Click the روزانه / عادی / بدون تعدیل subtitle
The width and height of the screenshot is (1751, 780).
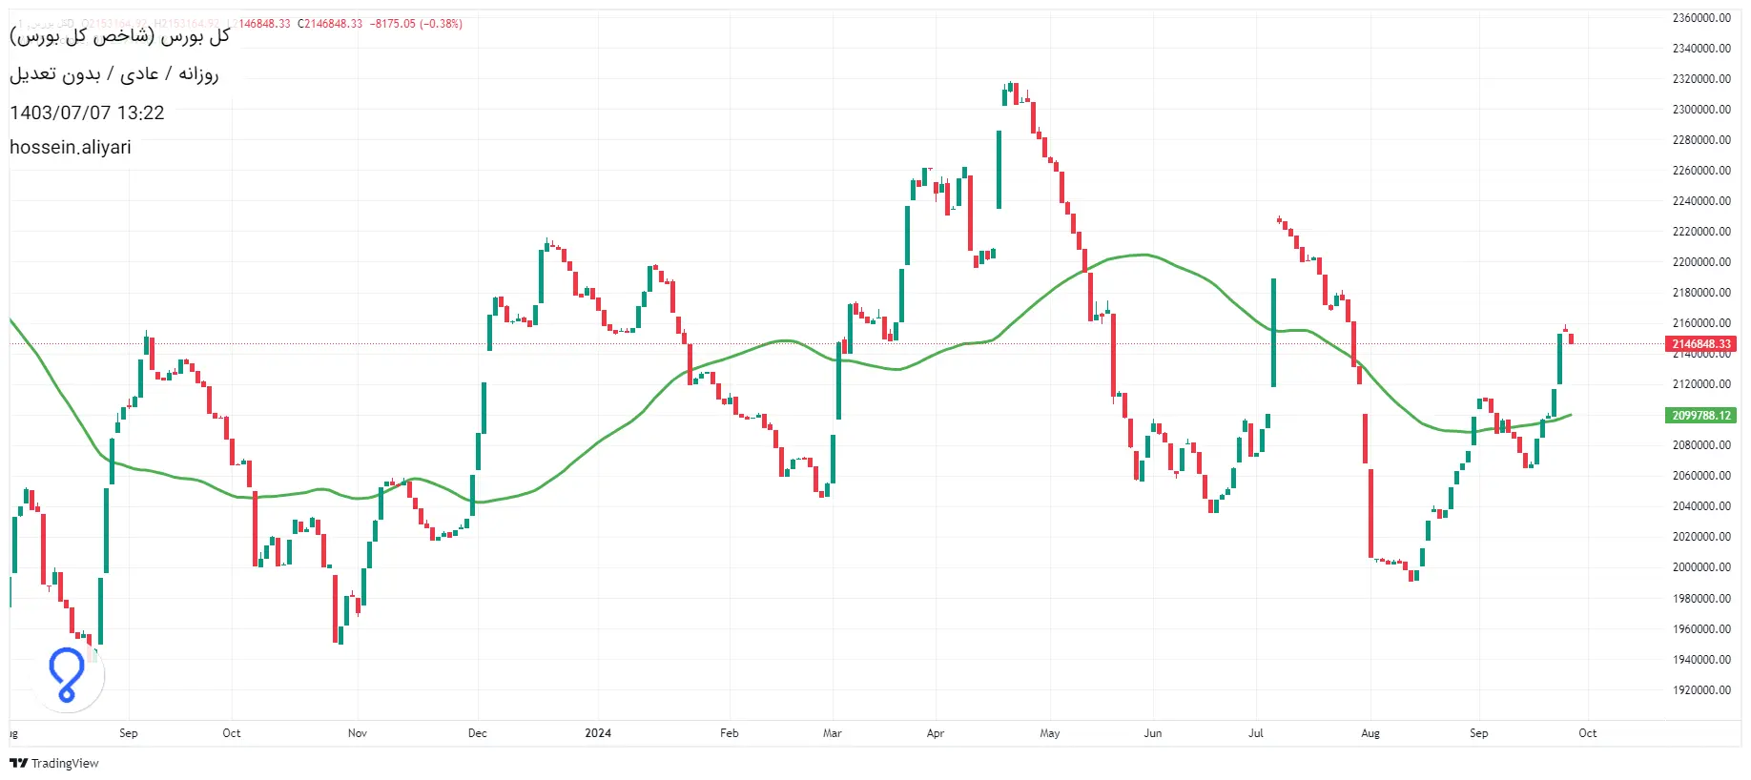pos(114,74)
